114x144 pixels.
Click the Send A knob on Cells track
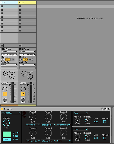[24, 74]
